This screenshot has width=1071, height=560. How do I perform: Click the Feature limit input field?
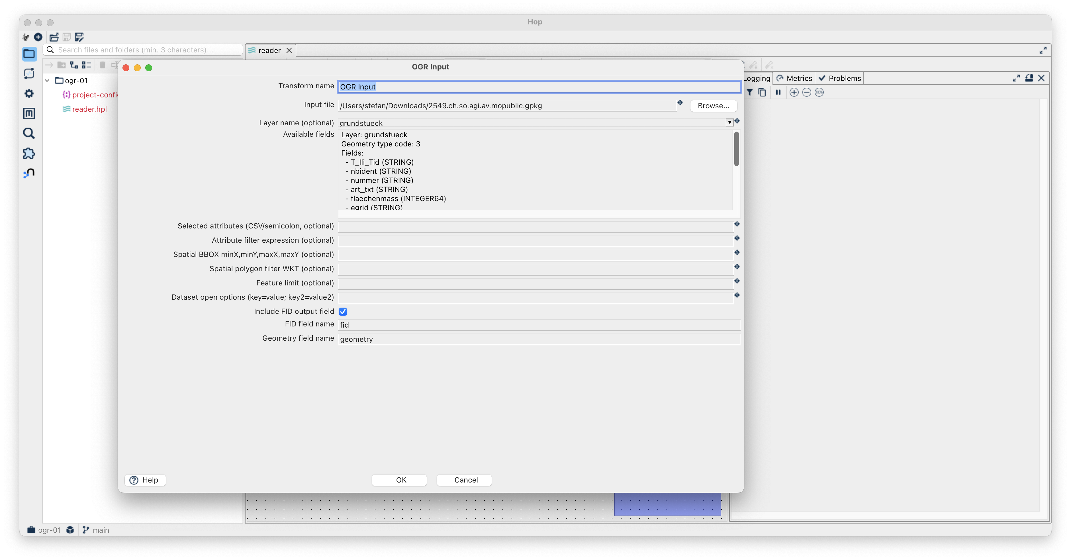coord(535,283)
